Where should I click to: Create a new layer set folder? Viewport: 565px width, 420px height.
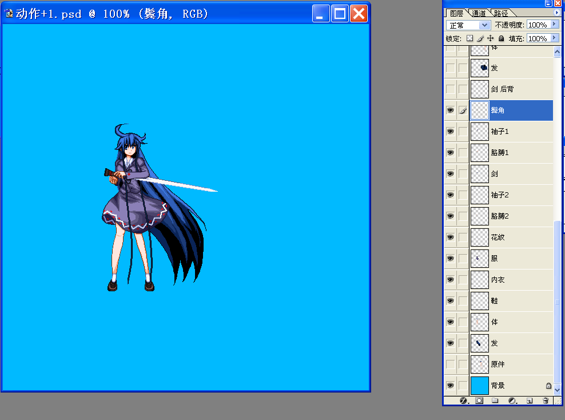coord(495,401)
